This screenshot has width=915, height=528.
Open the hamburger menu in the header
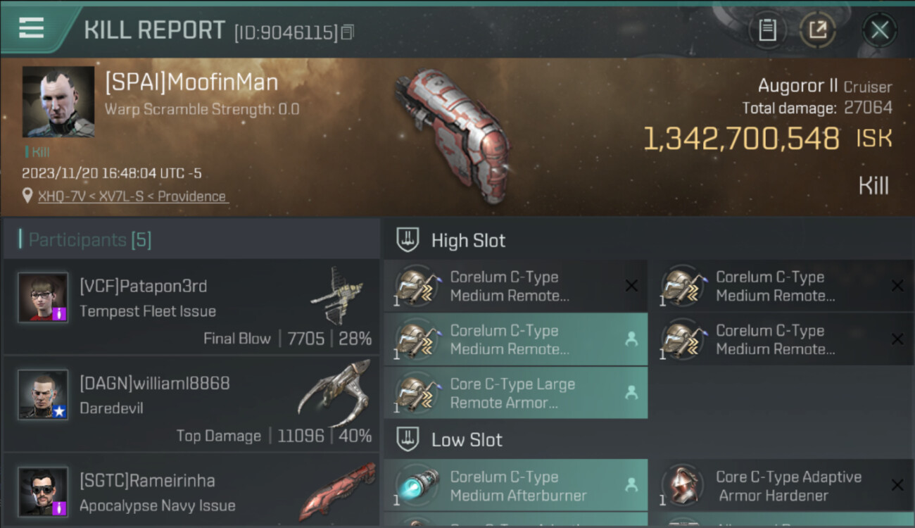point(32,28)
